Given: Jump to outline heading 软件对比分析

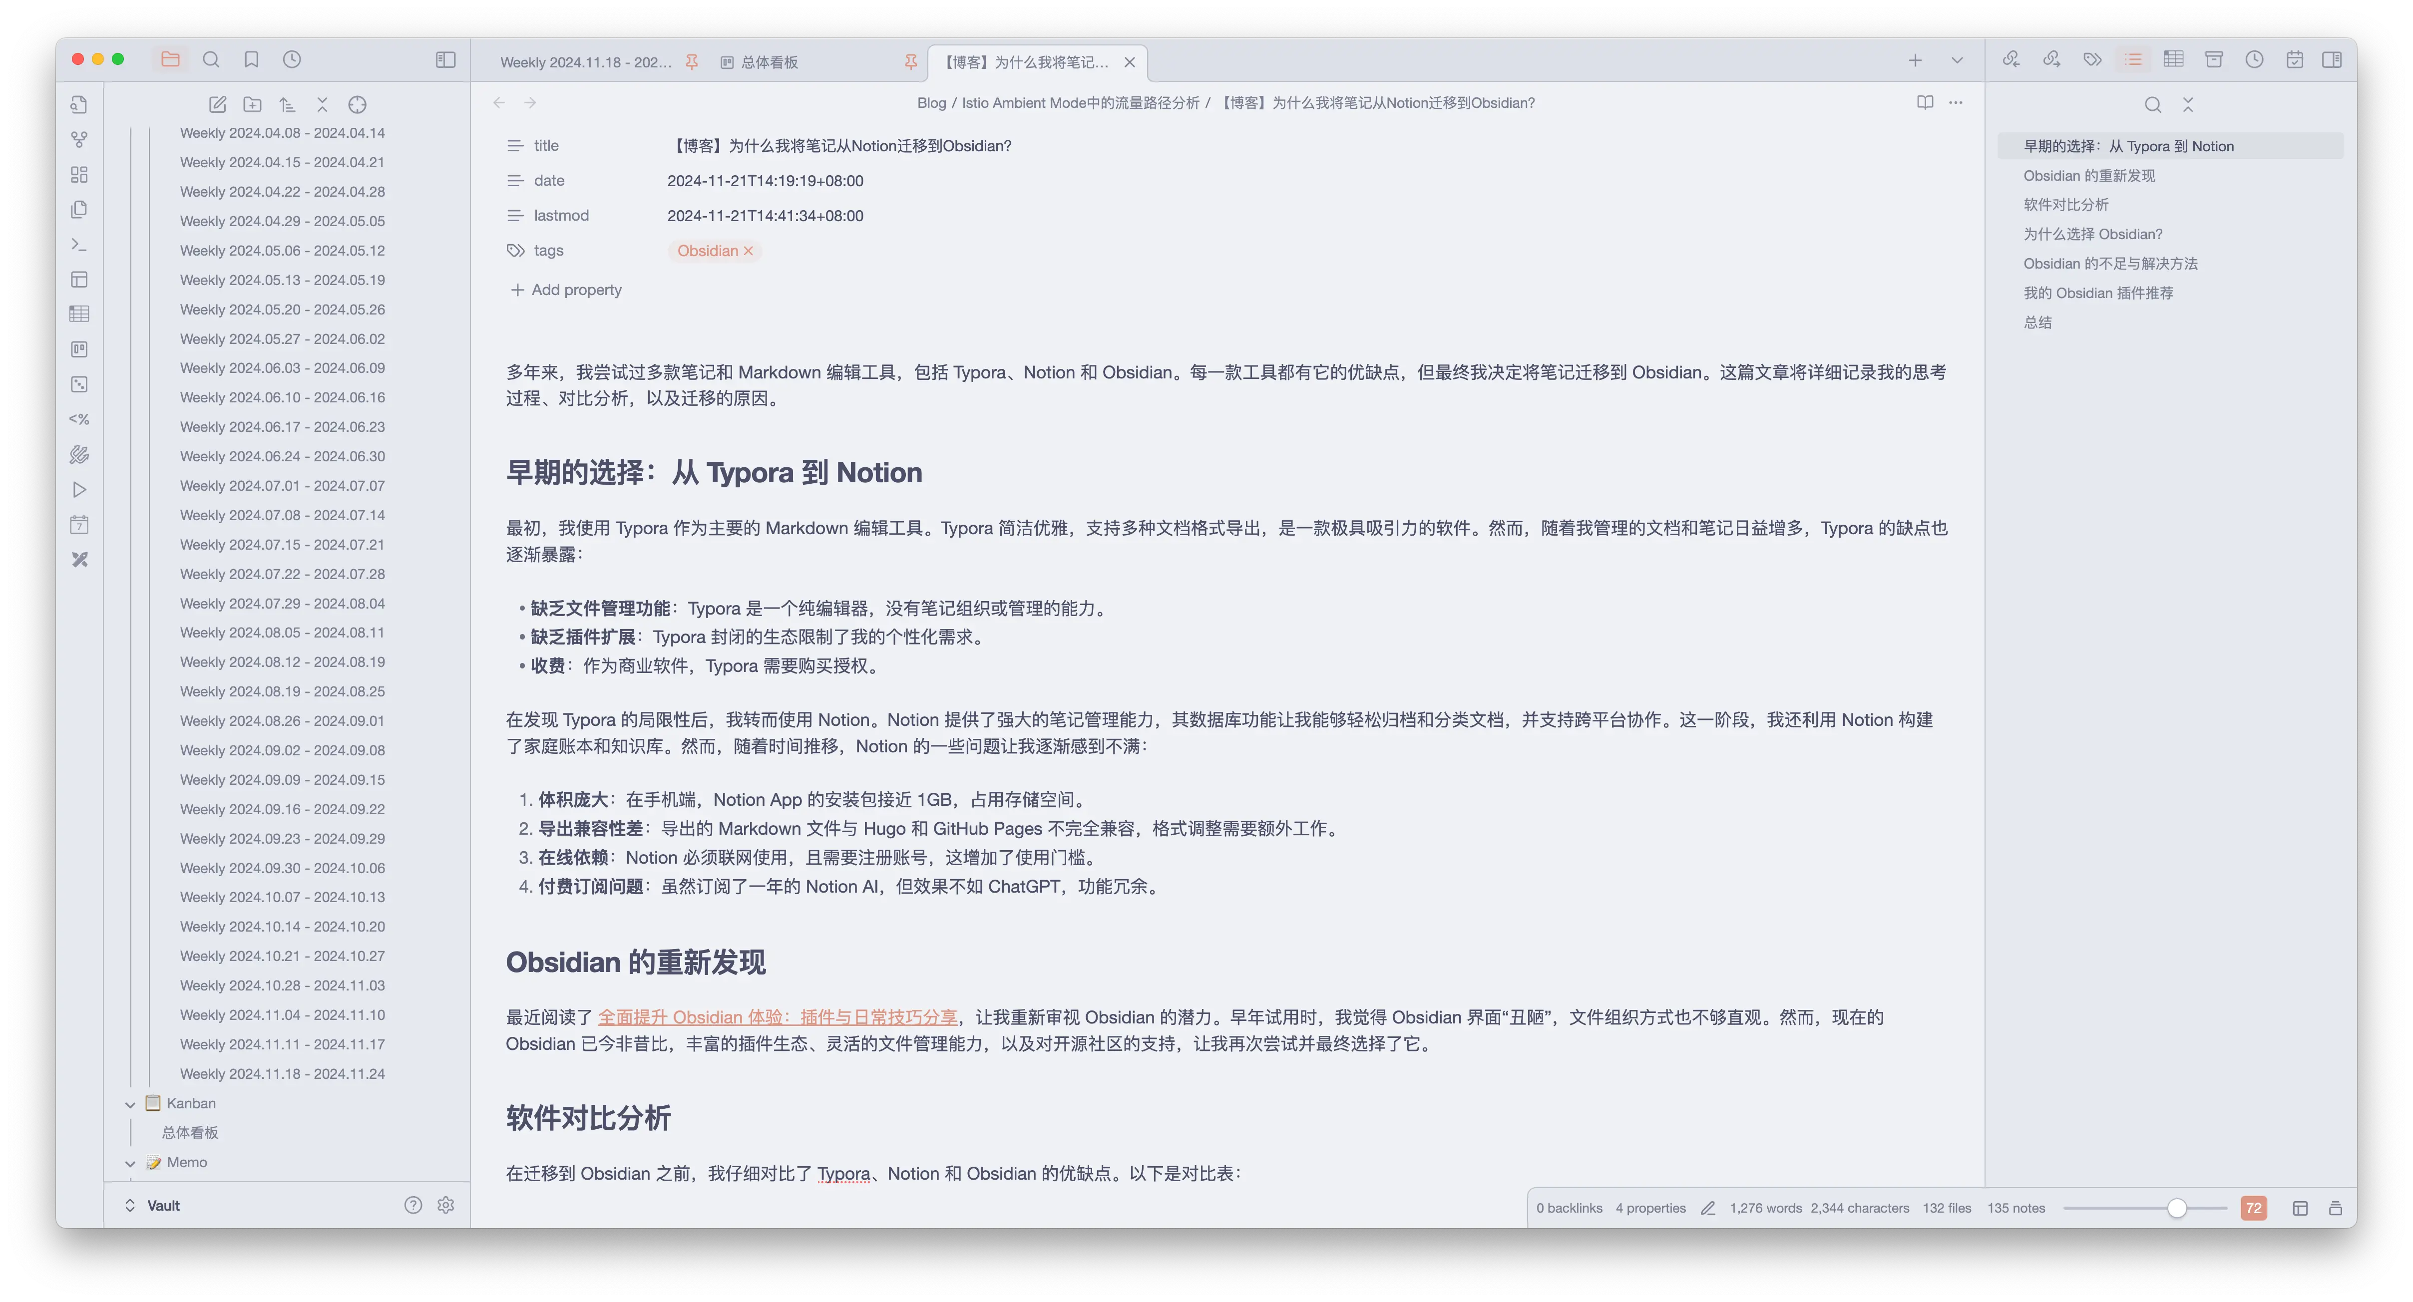Looking at the screenshot, I should point(2065,204).
